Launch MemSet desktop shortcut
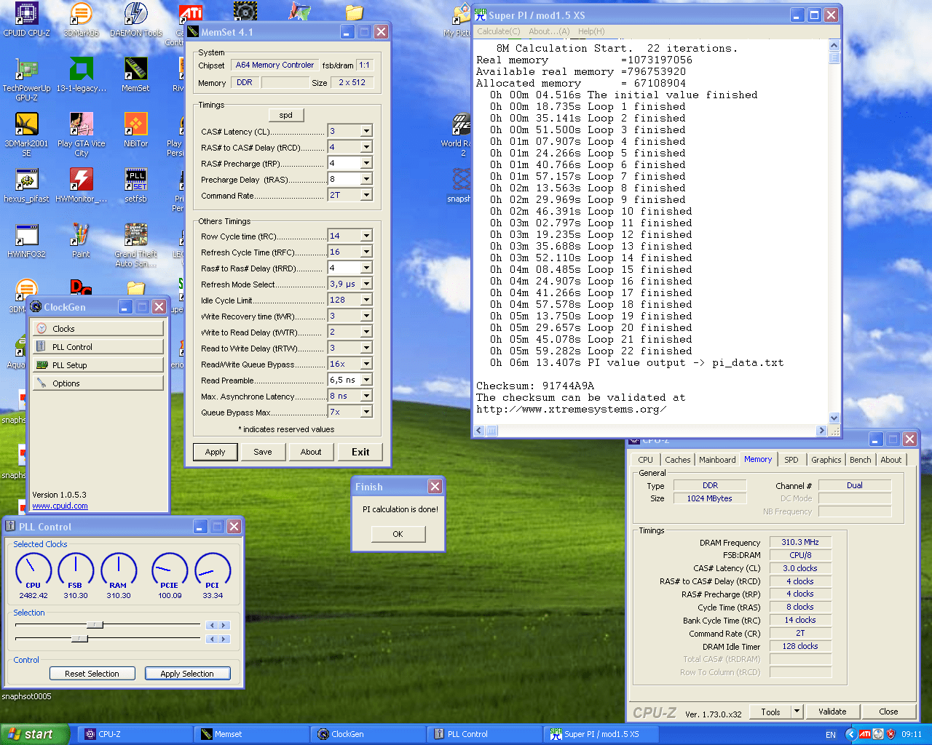The width and height of the screenshot is (932, 745). [135, 75]
